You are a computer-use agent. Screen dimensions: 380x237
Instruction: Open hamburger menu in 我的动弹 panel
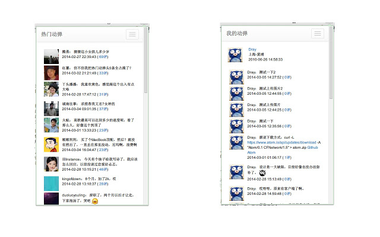pyautogui.click(x=318, y=33)
